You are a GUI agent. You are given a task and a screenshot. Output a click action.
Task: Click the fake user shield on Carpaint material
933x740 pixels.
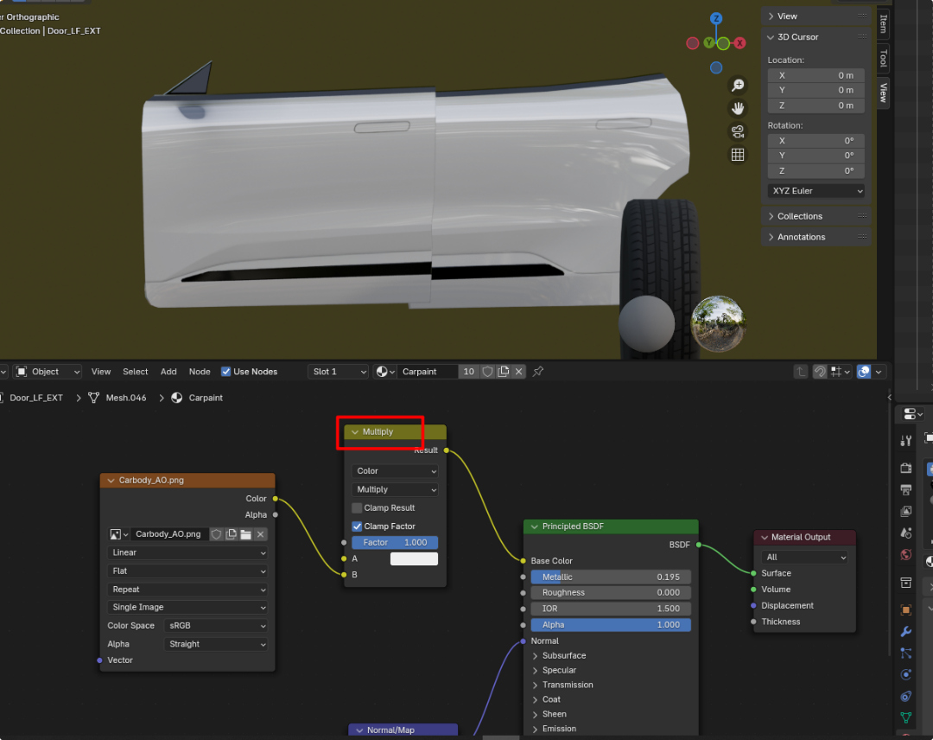point(488,372)
